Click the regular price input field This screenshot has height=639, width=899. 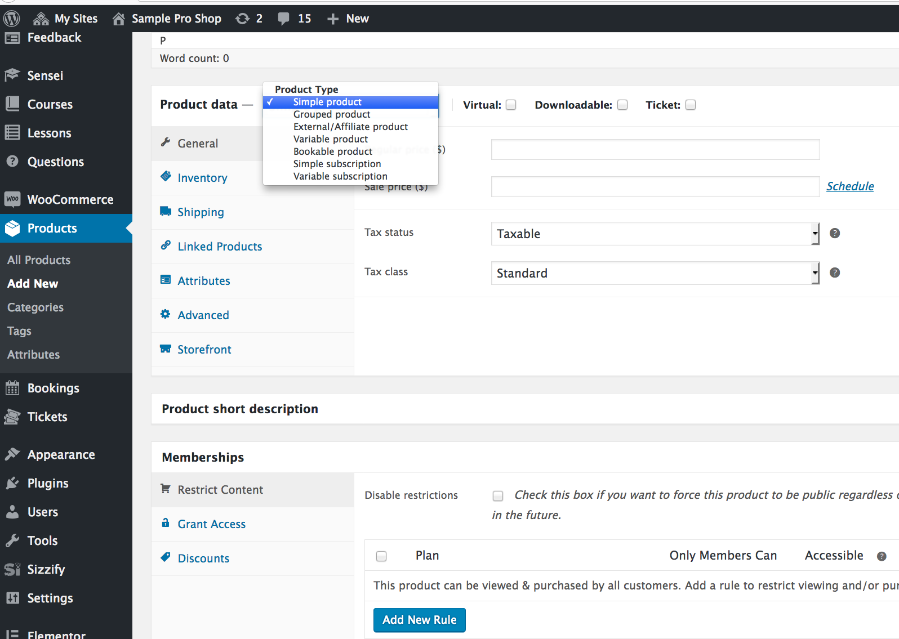(x=655, y=150)
